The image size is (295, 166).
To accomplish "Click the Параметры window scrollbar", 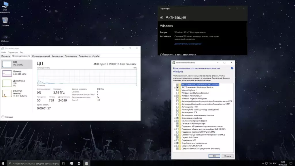I will point(247,30).
